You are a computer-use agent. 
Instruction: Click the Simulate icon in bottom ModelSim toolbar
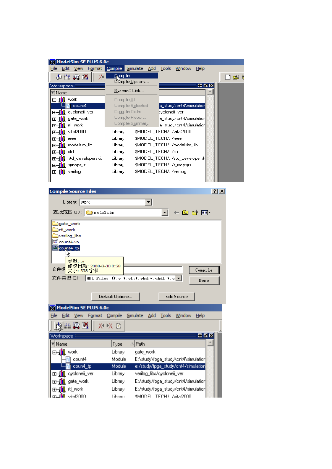point(76,326)
